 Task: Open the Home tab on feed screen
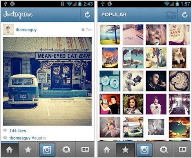pyautogui.click(x=9, y=150)
